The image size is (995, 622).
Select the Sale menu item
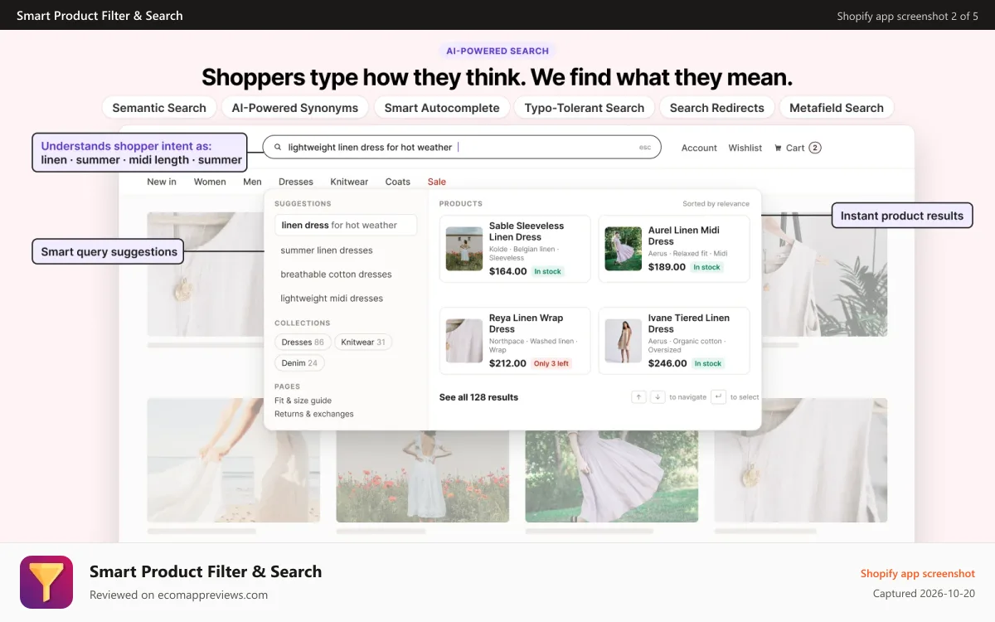pos(437,182)
